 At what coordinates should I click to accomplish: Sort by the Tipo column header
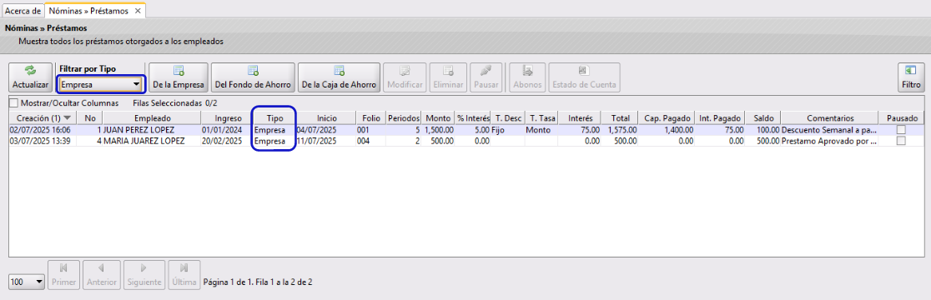(x=275, y=118)
